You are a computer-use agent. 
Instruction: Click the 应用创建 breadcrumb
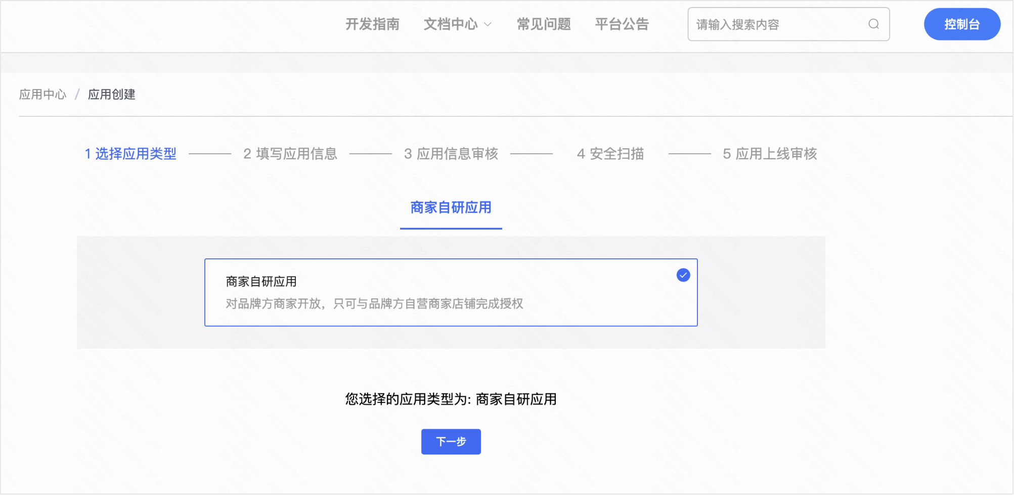pos(111,95)
